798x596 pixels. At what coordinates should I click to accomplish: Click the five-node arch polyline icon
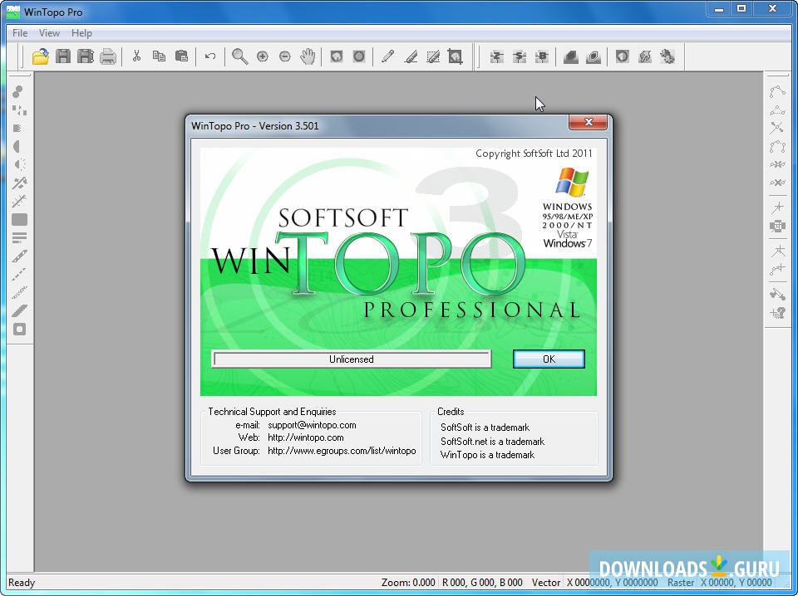pyautogui.click(x=778, y=146)
